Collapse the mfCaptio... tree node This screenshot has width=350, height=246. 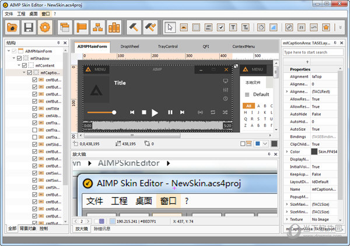tap(24, 72)
